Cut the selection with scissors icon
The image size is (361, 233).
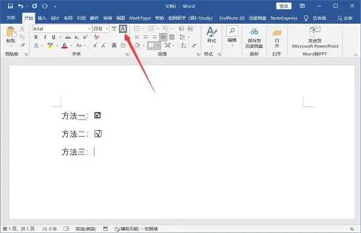click(22, 29)
